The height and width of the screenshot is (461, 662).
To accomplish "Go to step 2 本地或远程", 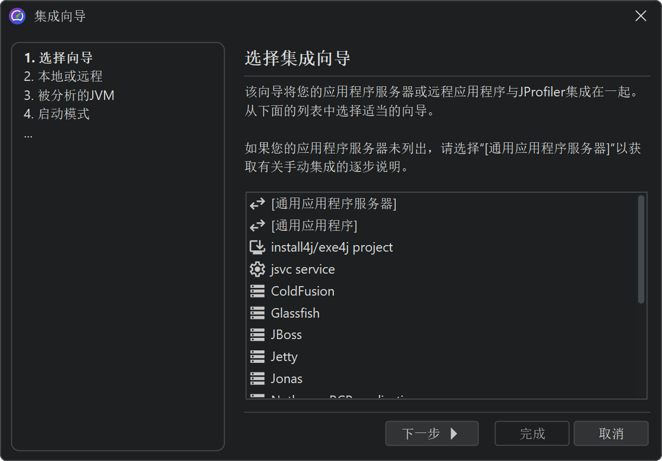I will point(63,77).
